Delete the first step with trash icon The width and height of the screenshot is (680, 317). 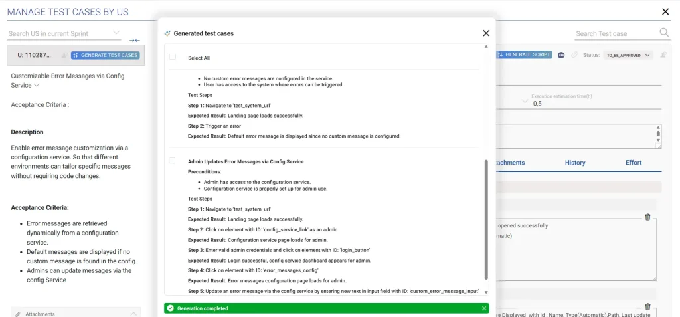point(647,217)
